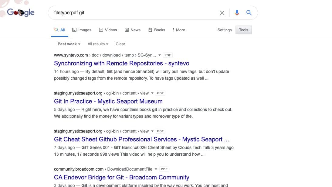332x187 pixels.
Task: Open the Past week time filter dropdown
Action: click(69, 44)
